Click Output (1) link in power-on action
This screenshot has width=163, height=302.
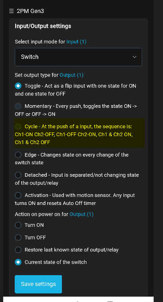(x=81, y=214)
